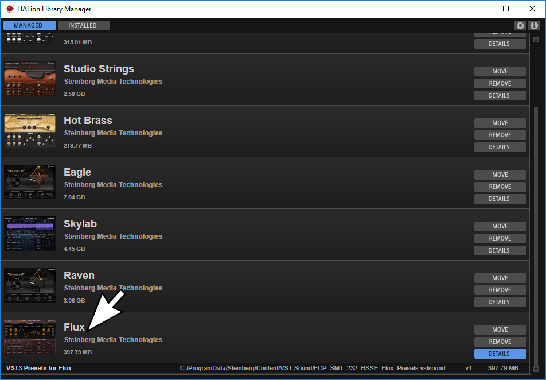Switch to the INSTALLED tab

click(x=84, y=25)
